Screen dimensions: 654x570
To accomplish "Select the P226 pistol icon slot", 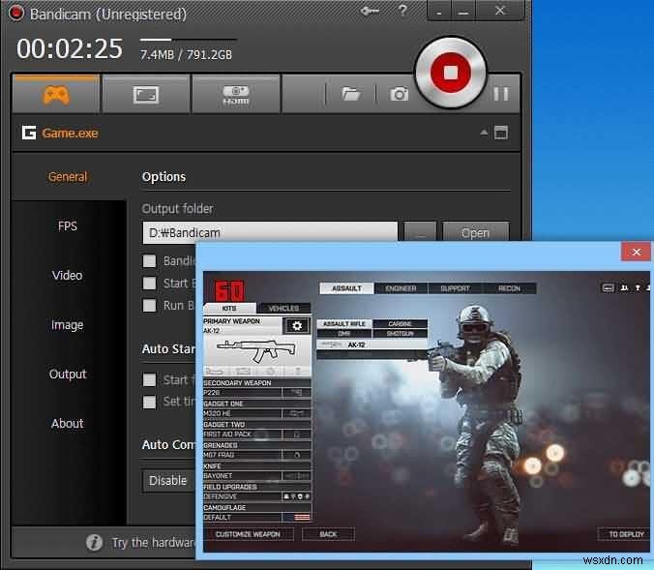I will (x=297, y=392).
